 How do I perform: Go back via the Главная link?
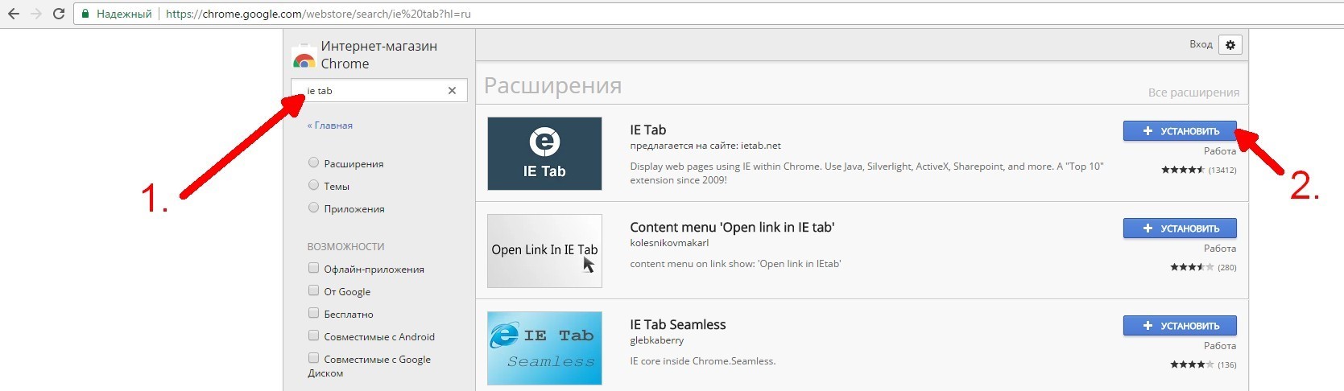tap(330, 126)
